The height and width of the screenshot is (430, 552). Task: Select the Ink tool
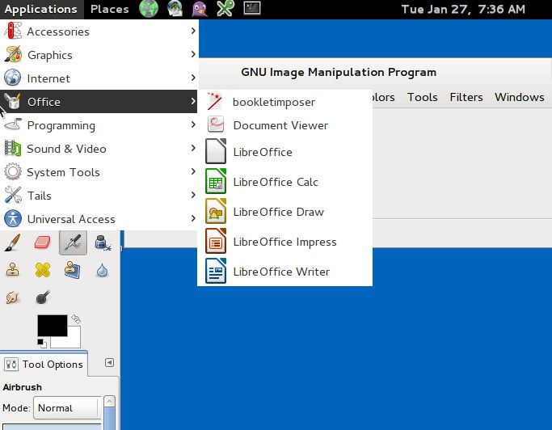(x=103, y=242)
